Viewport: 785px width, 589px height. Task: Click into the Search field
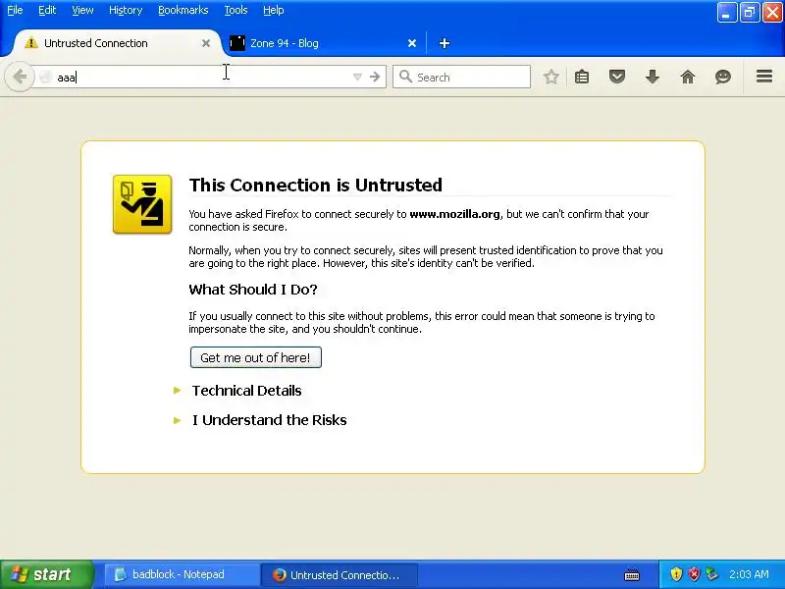pos(461,77)
